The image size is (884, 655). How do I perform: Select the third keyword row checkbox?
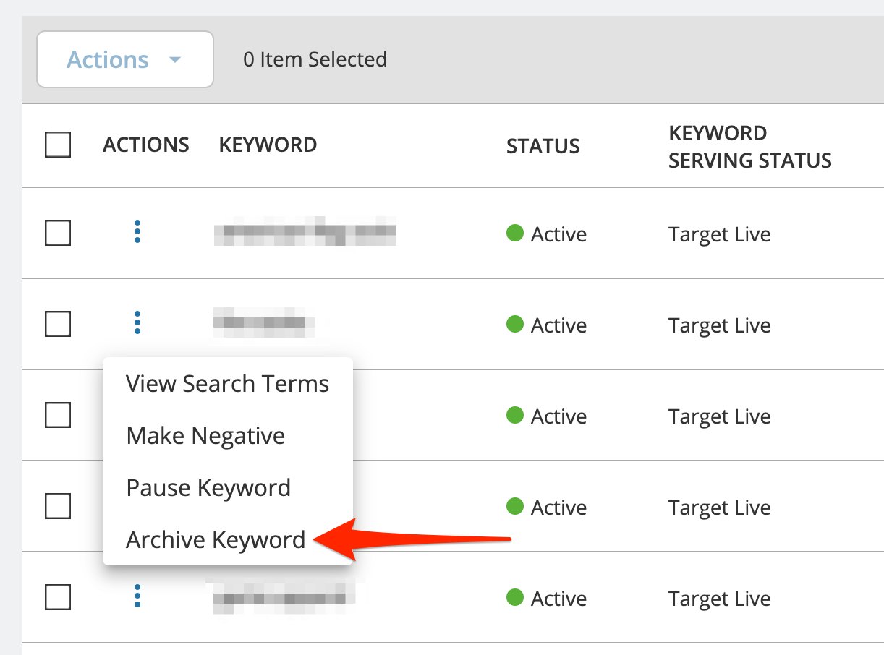58,415
